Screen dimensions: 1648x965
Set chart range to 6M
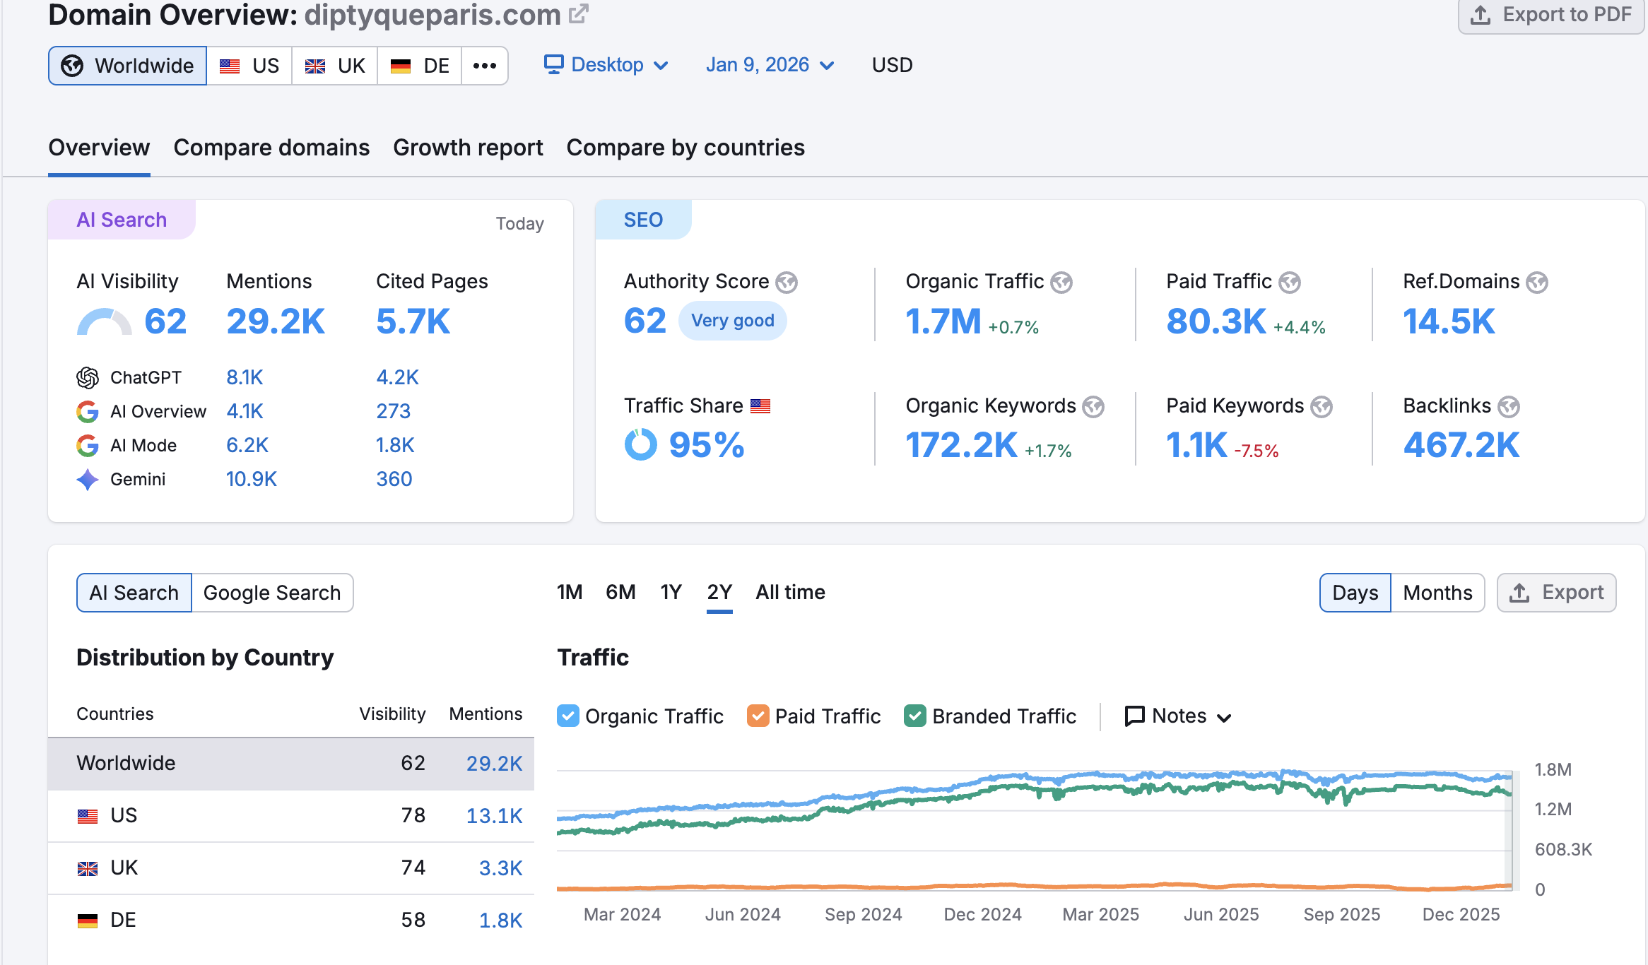(x=620, y=592)
